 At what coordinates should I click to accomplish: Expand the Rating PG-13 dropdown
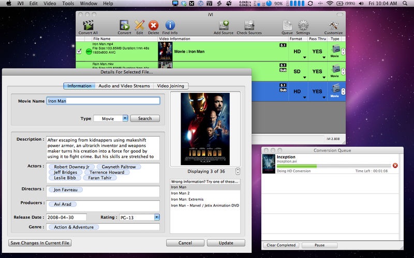pos(139,217)
